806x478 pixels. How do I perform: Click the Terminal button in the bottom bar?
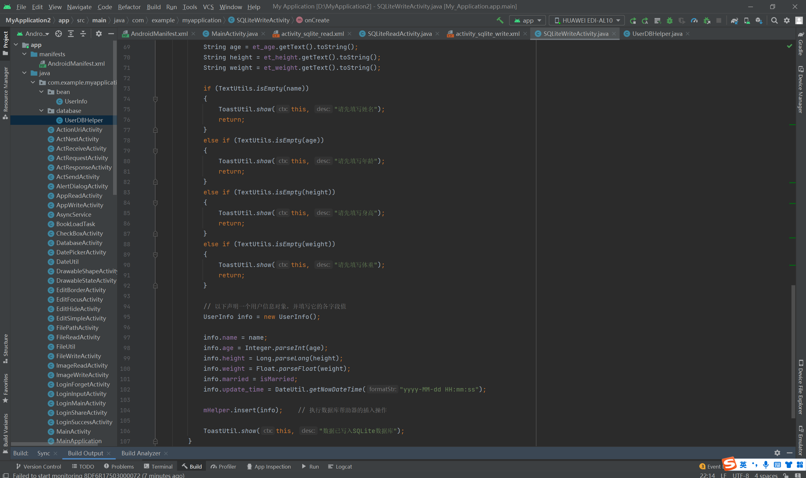pos(158,466)
